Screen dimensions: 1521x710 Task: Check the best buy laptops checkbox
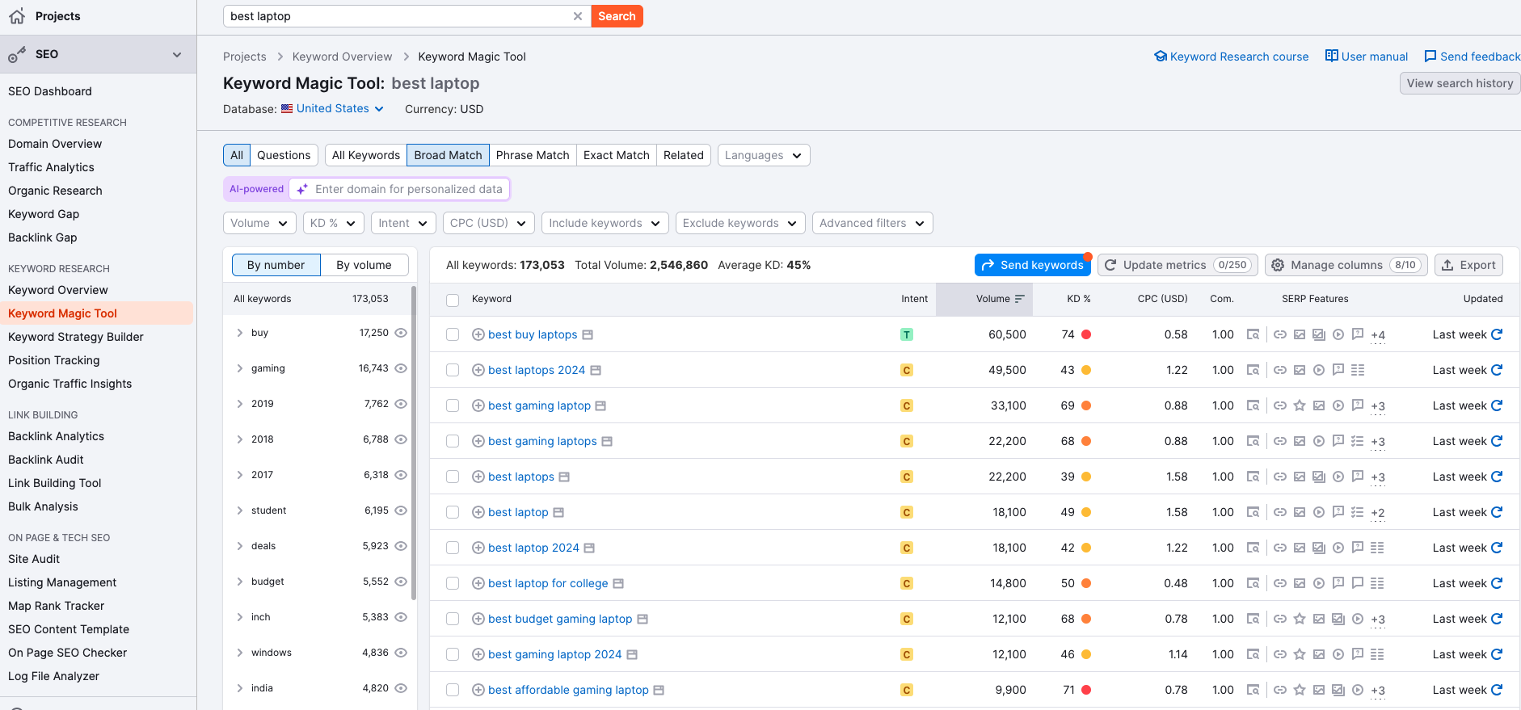(453, 334)
